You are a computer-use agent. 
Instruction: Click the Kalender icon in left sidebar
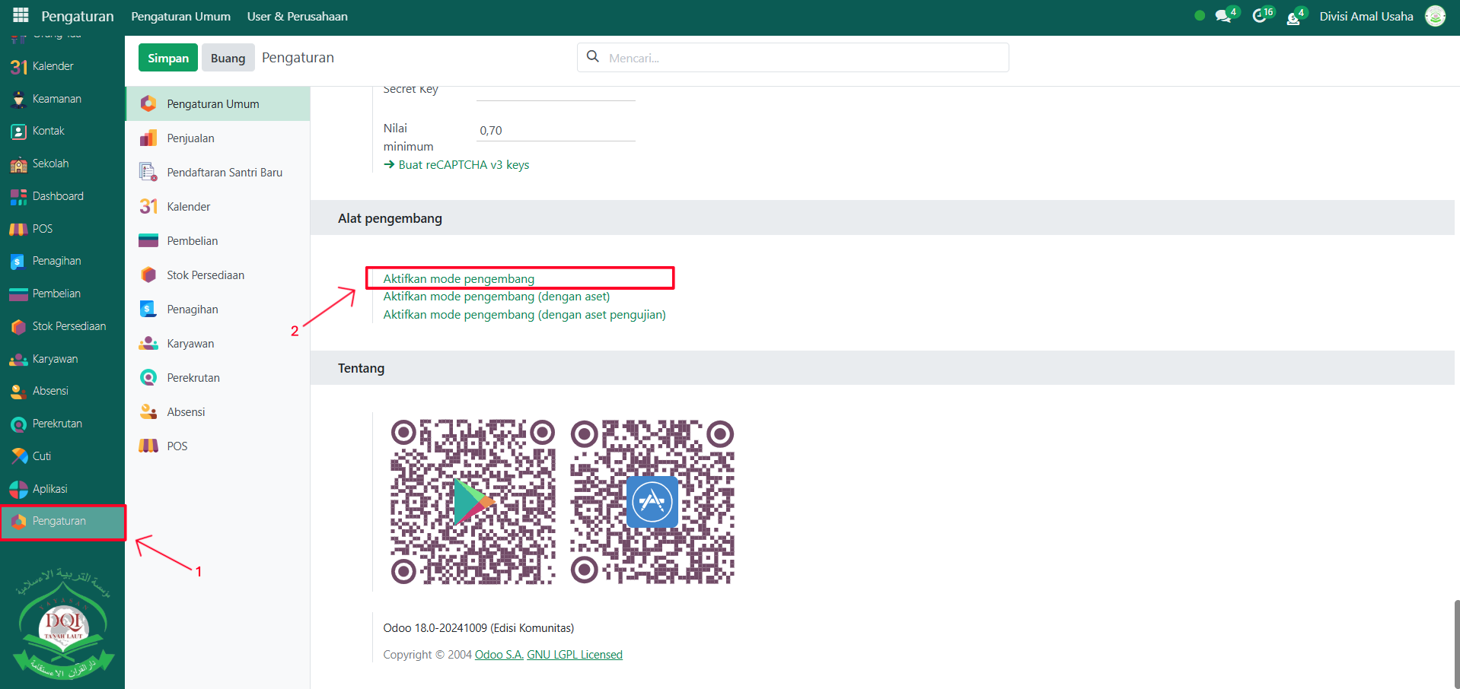pos(19,67)
